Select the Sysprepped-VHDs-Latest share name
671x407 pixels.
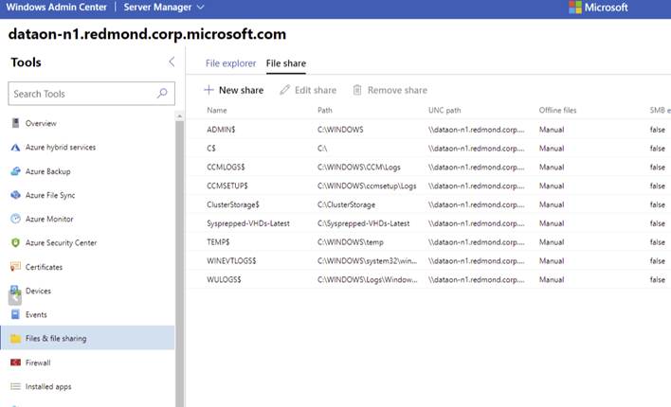tap(248, 223)
